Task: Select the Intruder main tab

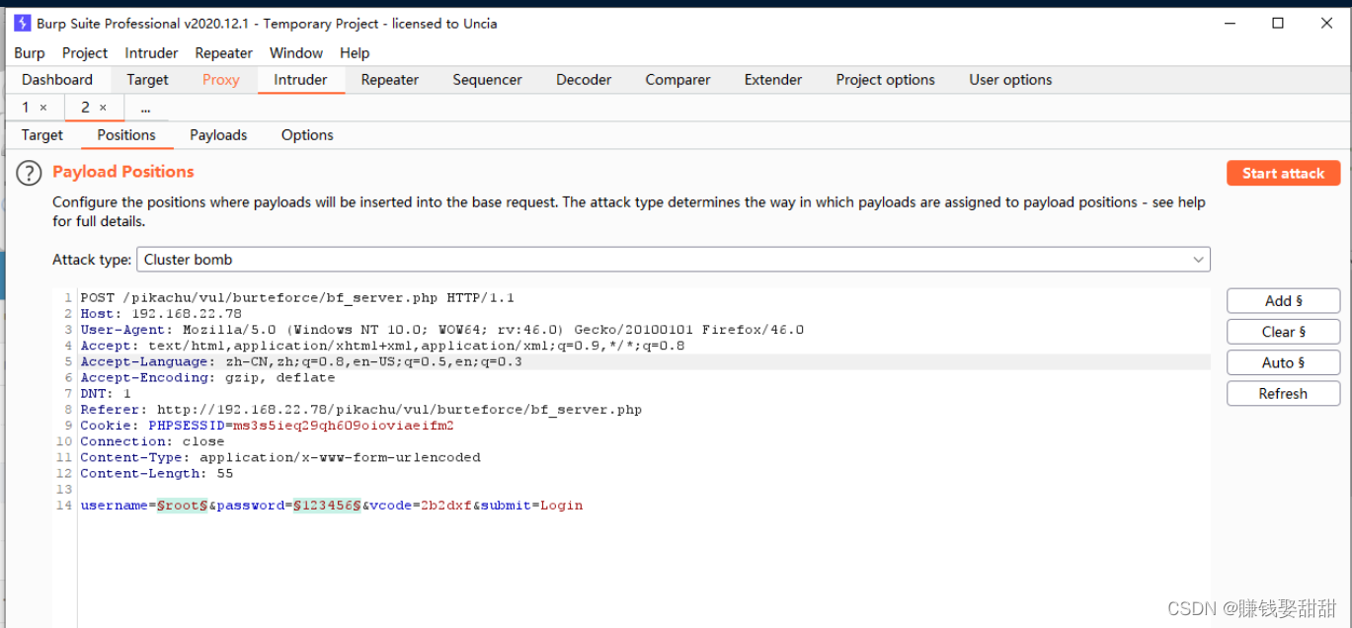Action: tap(300, 80)
